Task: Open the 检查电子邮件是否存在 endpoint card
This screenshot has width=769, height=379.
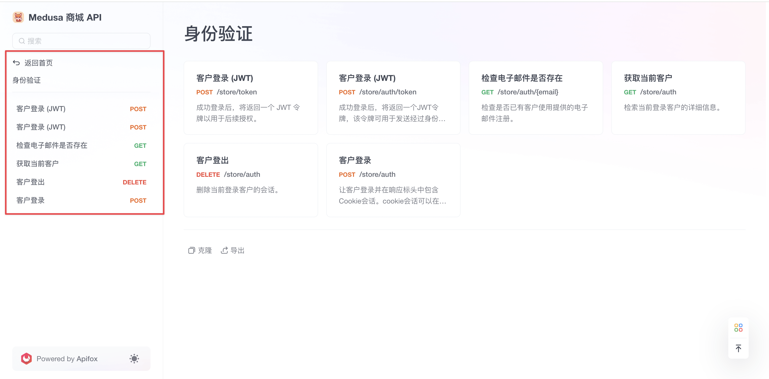Action: pos(536,98)
